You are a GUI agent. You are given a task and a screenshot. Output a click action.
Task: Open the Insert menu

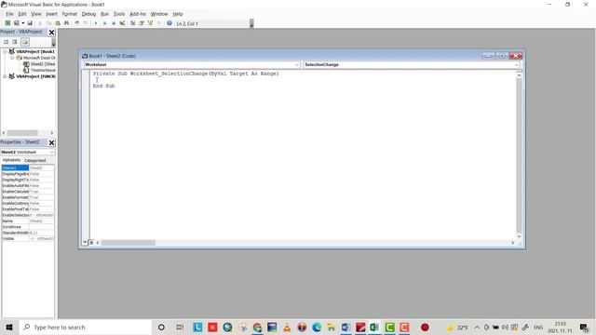pyautogui.click(x=52, y=14)
